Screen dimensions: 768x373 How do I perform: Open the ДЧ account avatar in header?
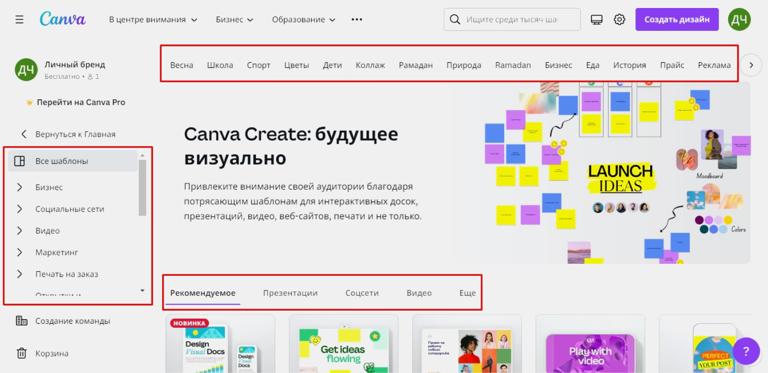(739, 19)
